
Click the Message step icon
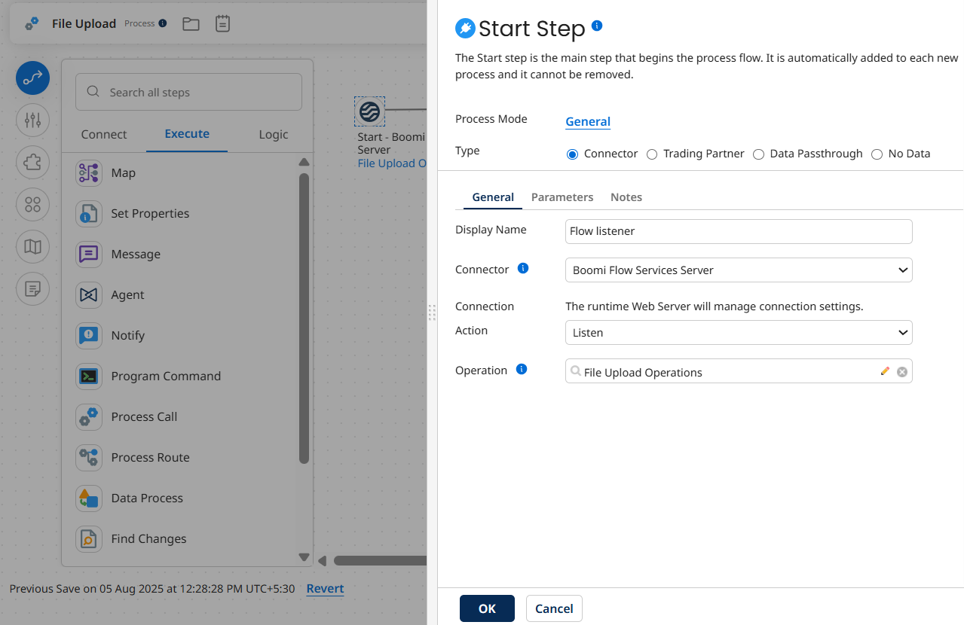tap(88, 254)
